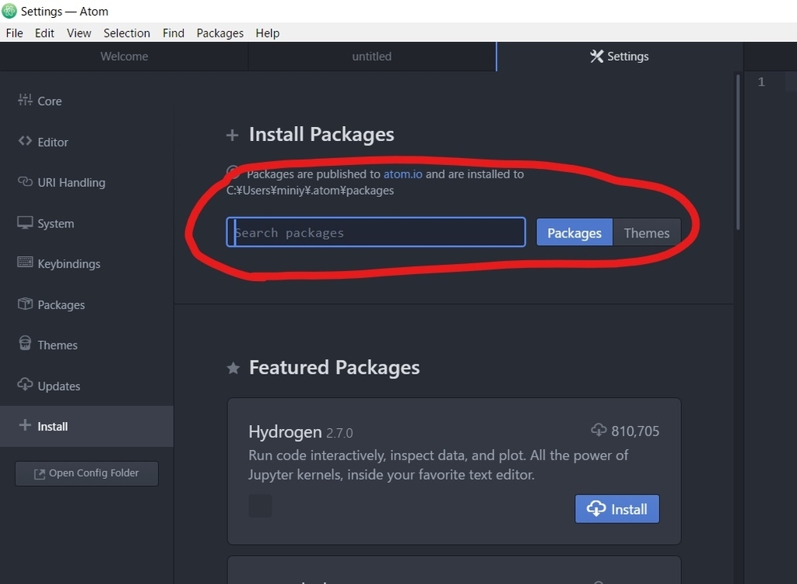
Task: Click the Updates cloud download icon
Action: tap(25, 385)
